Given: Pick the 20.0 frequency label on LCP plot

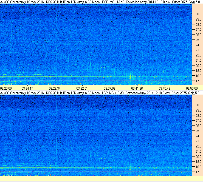Looking at the screenshot, I should (x=198, y=157).
